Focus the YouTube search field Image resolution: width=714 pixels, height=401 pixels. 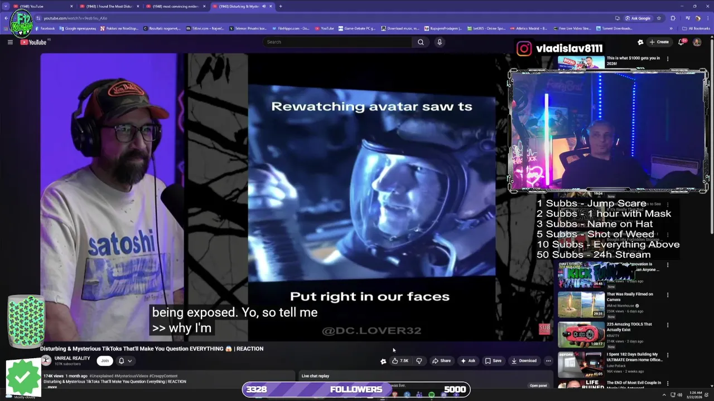(x=337, y=42)
